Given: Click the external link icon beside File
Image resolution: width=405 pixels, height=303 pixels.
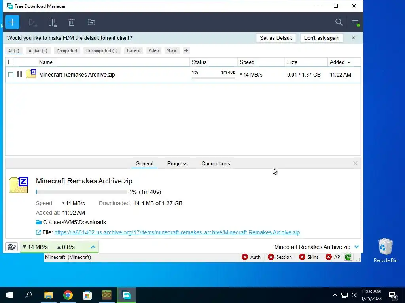Looking at the screenshot, I should pyautogui.click(x=38, y=232).
